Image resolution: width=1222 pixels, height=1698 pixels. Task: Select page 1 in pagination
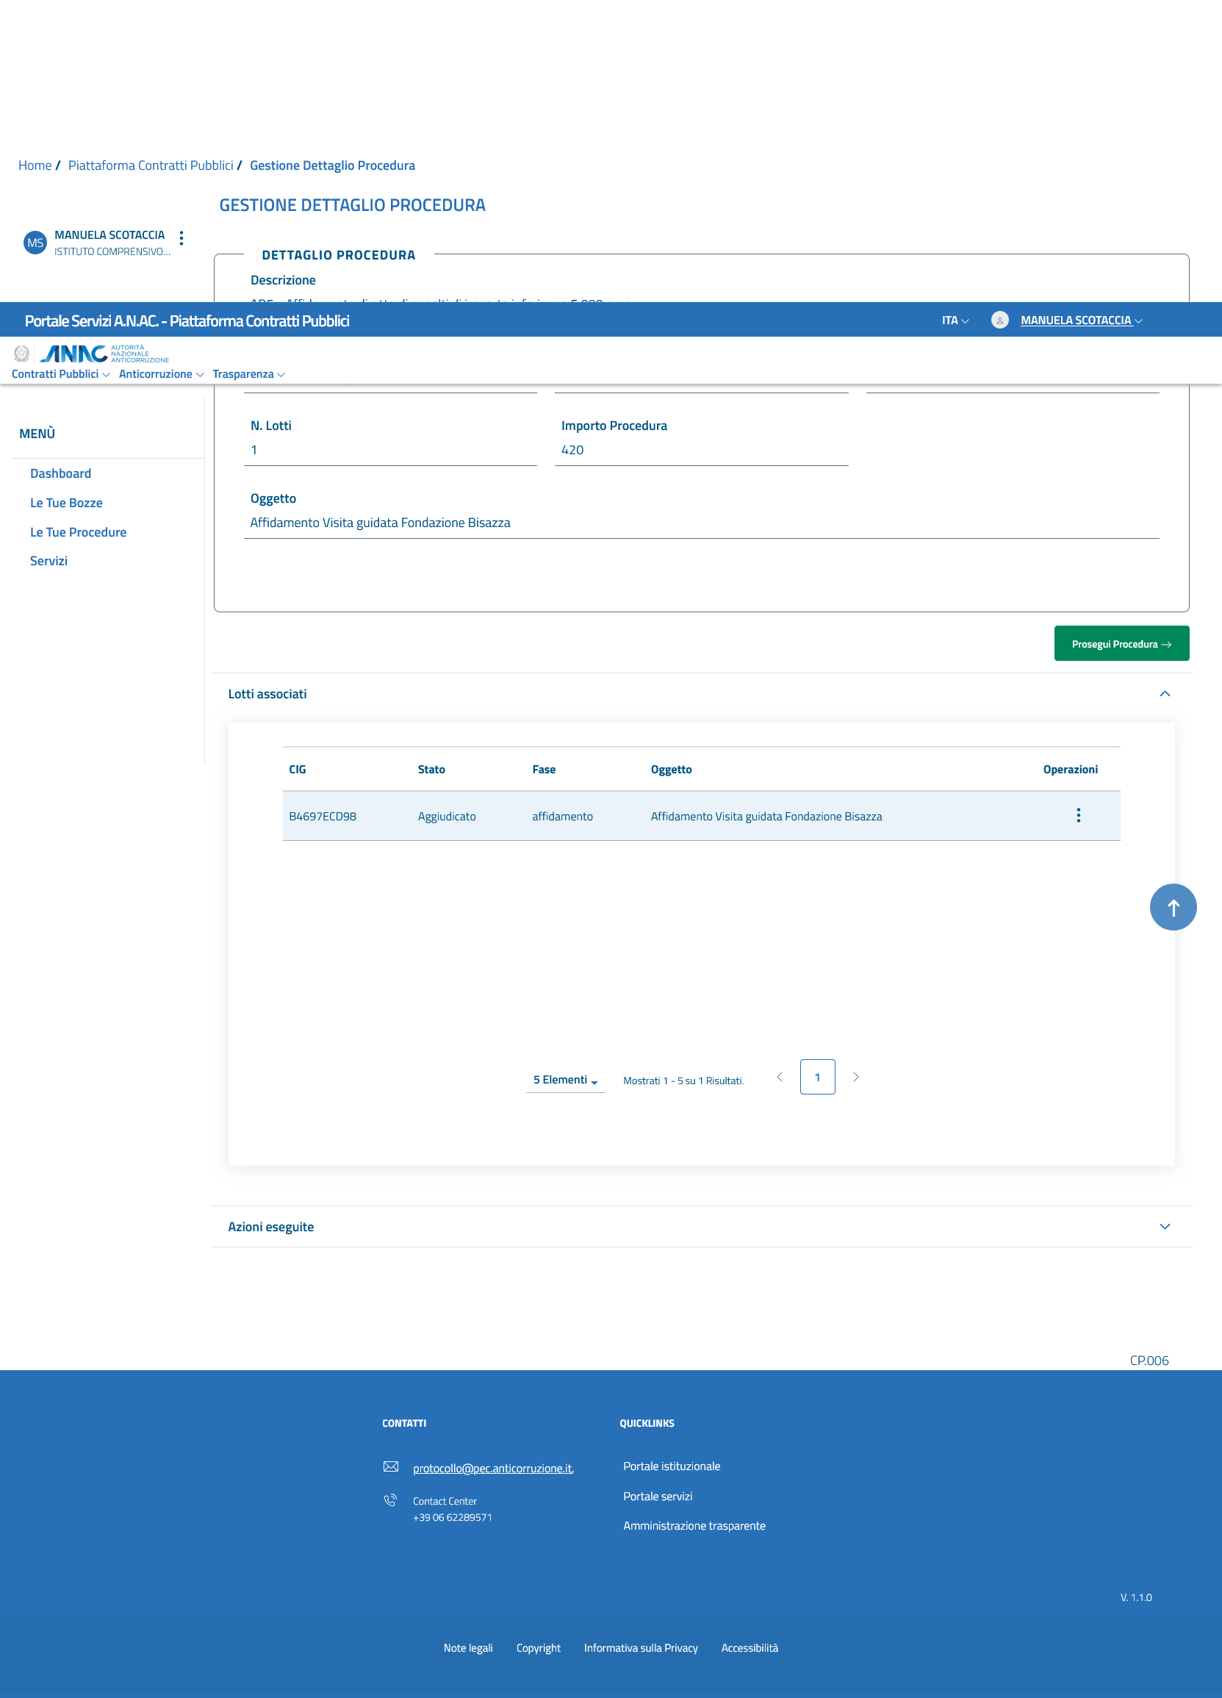817,1077
